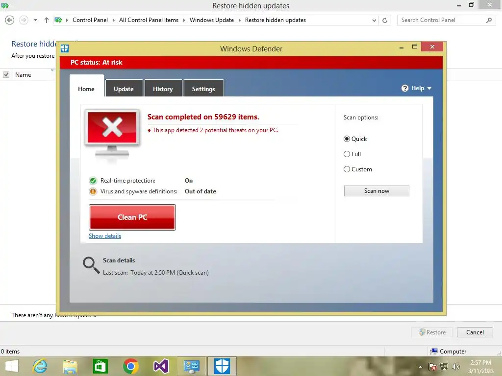502x376 pixels.
Task: Click the PC status: At risk banner
Action: point(251,63)
